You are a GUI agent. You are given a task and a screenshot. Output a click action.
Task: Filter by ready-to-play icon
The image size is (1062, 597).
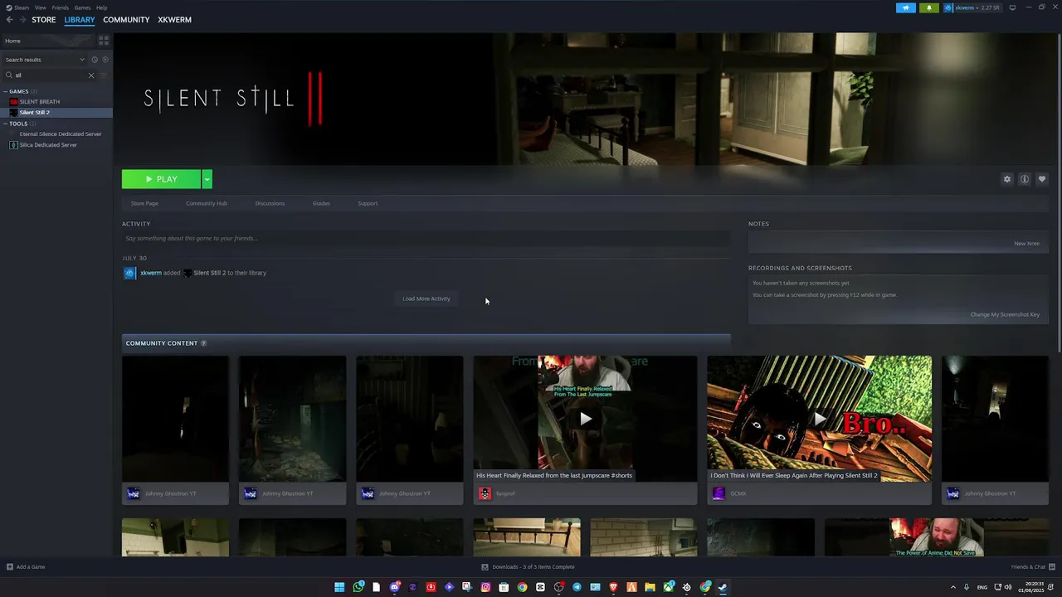coord(105,60)
